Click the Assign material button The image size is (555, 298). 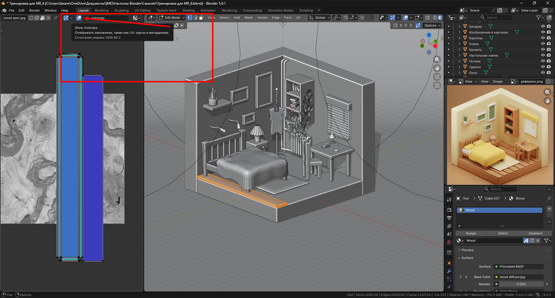point(471,234)
